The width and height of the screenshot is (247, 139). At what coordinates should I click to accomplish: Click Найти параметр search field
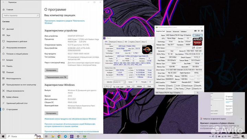pos(21,15)
